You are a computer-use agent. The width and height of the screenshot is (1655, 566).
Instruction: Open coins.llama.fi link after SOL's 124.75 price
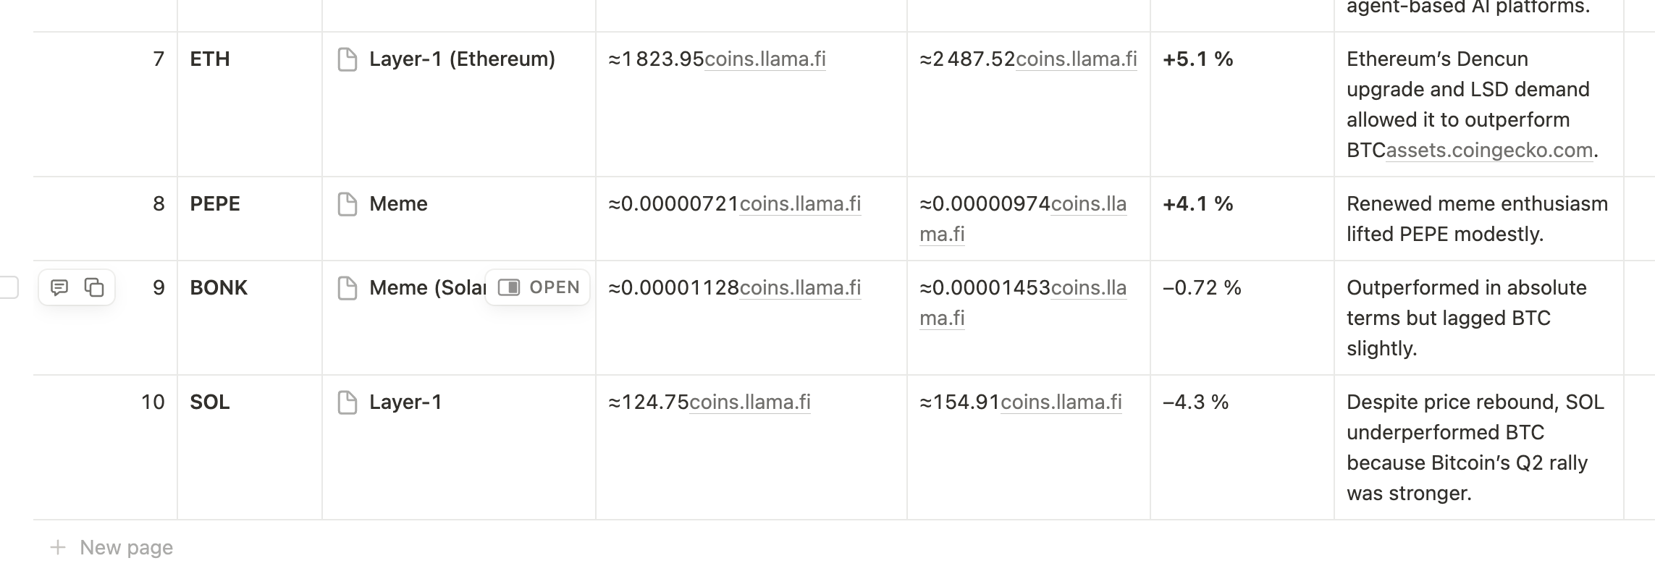pyautogui.click(x=749, y=402)
